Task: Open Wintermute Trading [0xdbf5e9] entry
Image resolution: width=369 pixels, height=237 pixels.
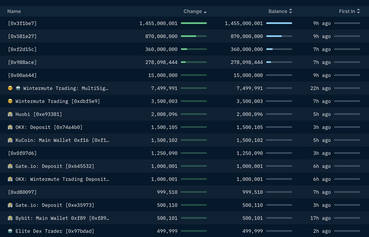Action: pyautogui.click(x=58, y=101)
